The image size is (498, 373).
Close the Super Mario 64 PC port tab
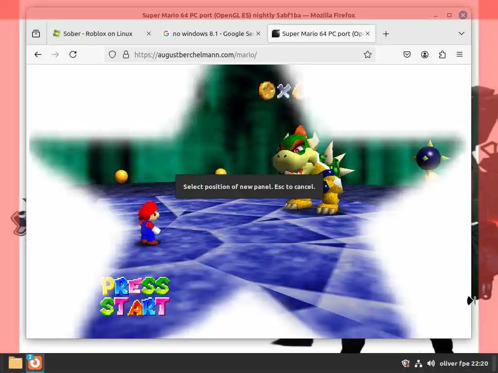coord(368,34)
